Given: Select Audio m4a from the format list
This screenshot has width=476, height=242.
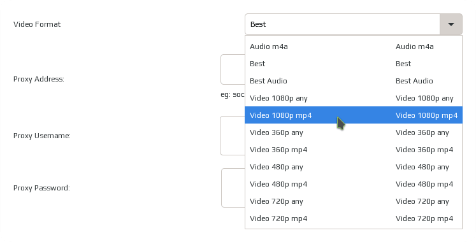Looking at the screenshot, I should 354,46.
